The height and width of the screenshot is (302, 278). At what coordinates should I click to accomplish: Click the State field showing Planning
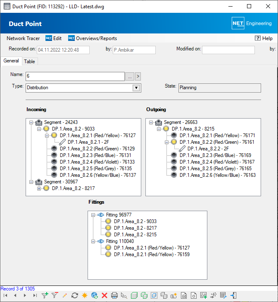pos(220,88)
